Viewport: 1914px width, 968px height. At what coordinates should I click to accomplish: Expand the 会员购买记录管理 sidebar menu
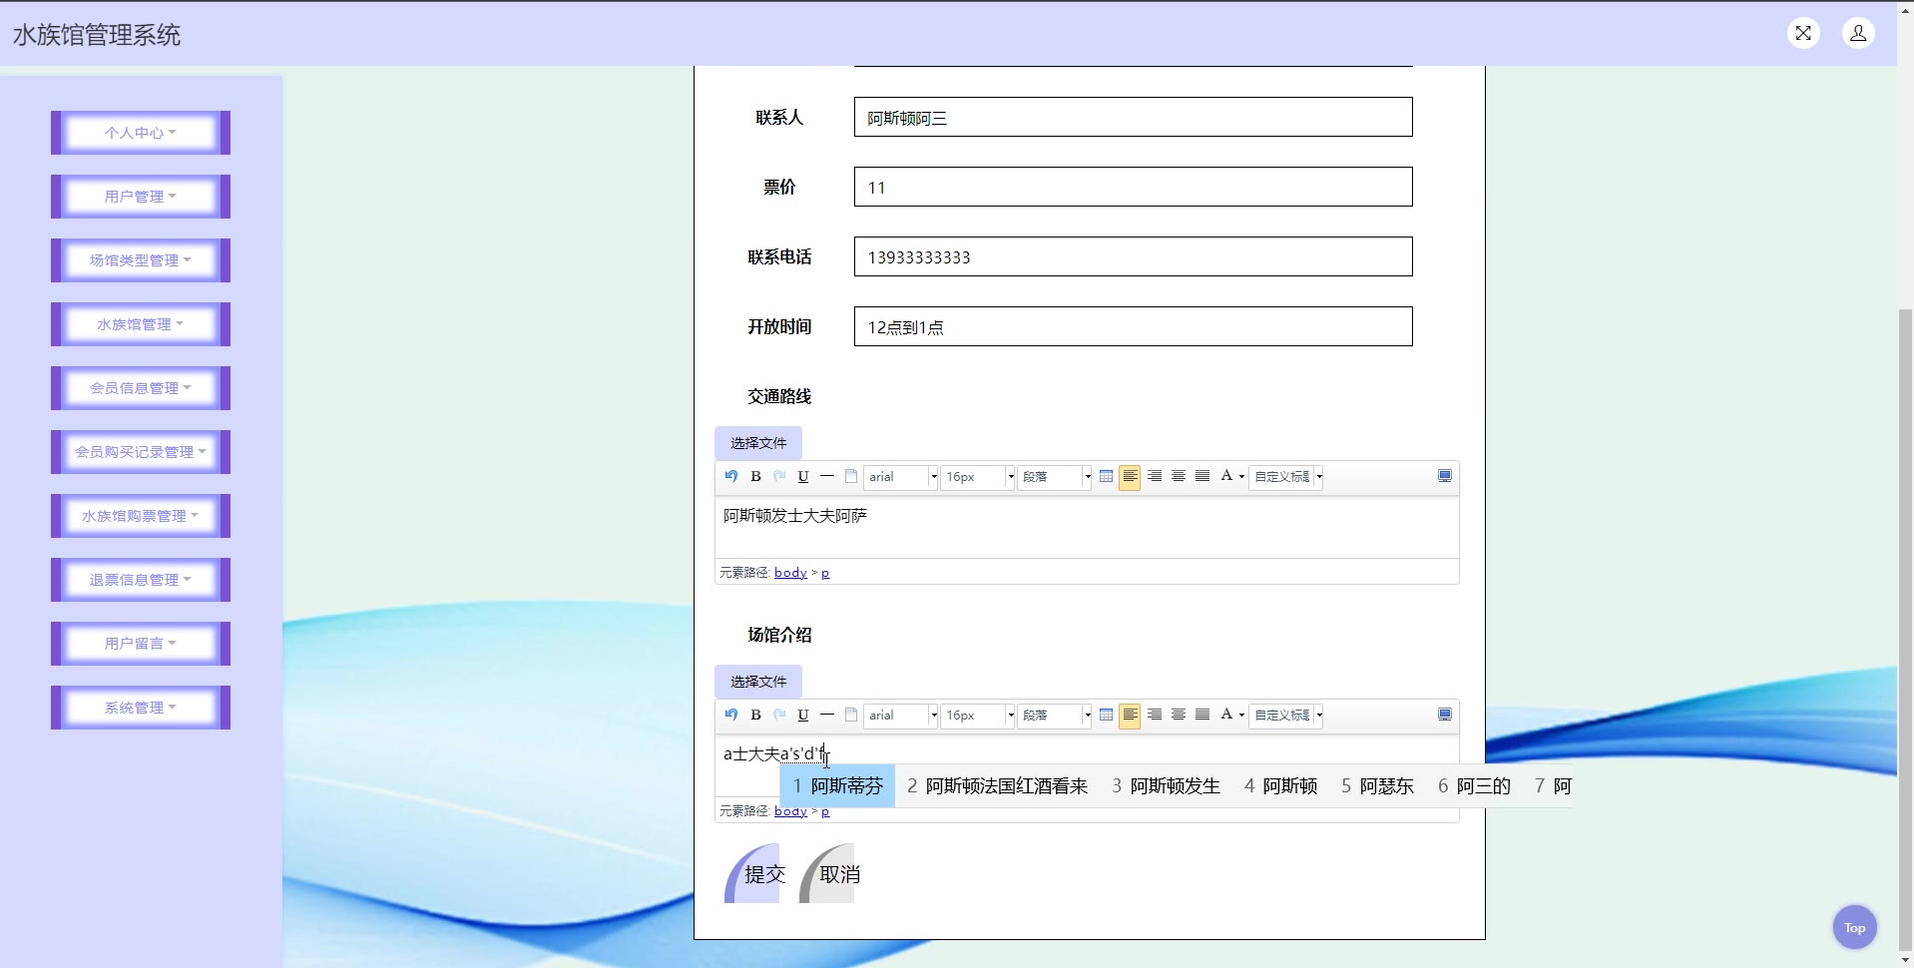(x=141, y=452)
